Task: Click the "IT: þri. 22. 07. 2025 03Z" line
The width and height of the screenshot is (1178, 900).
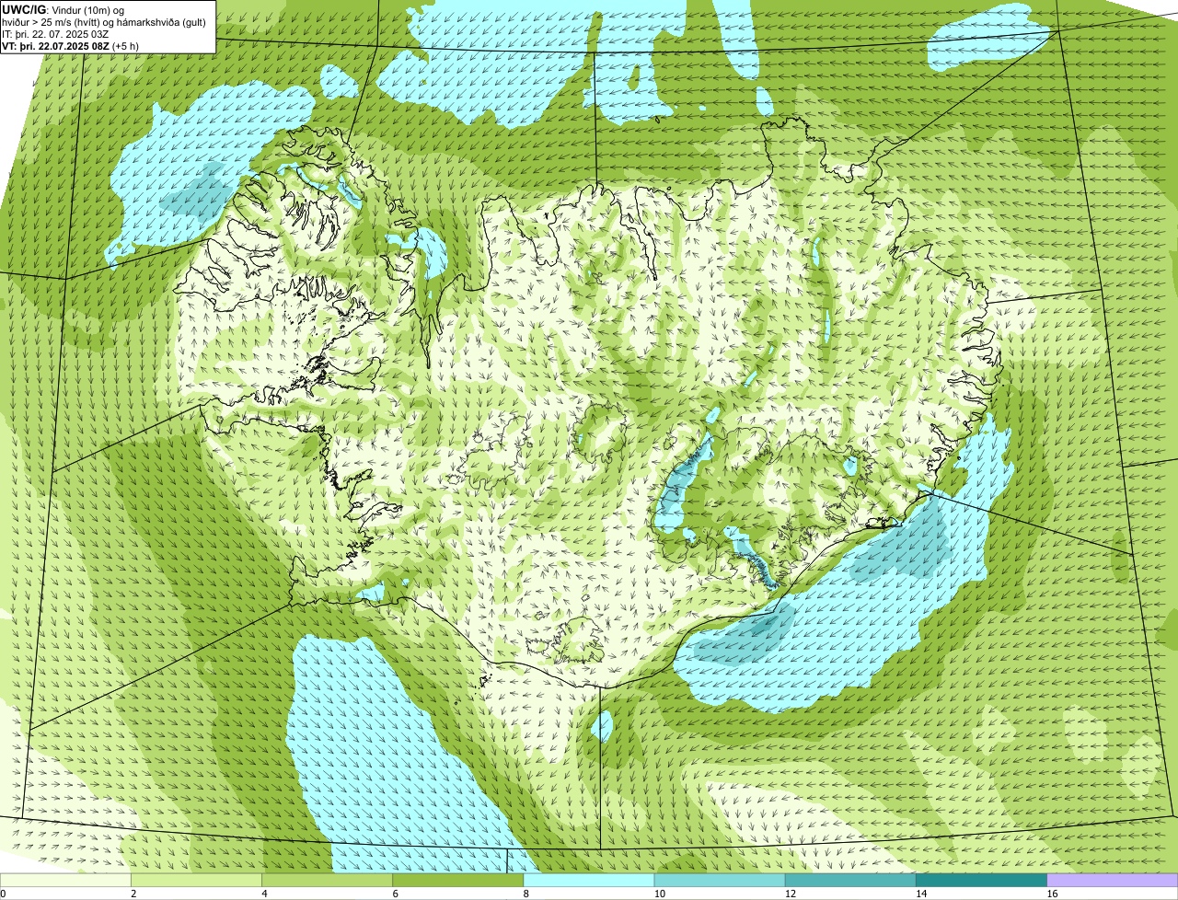Action: pyautogui.click(x=55, y=33)
